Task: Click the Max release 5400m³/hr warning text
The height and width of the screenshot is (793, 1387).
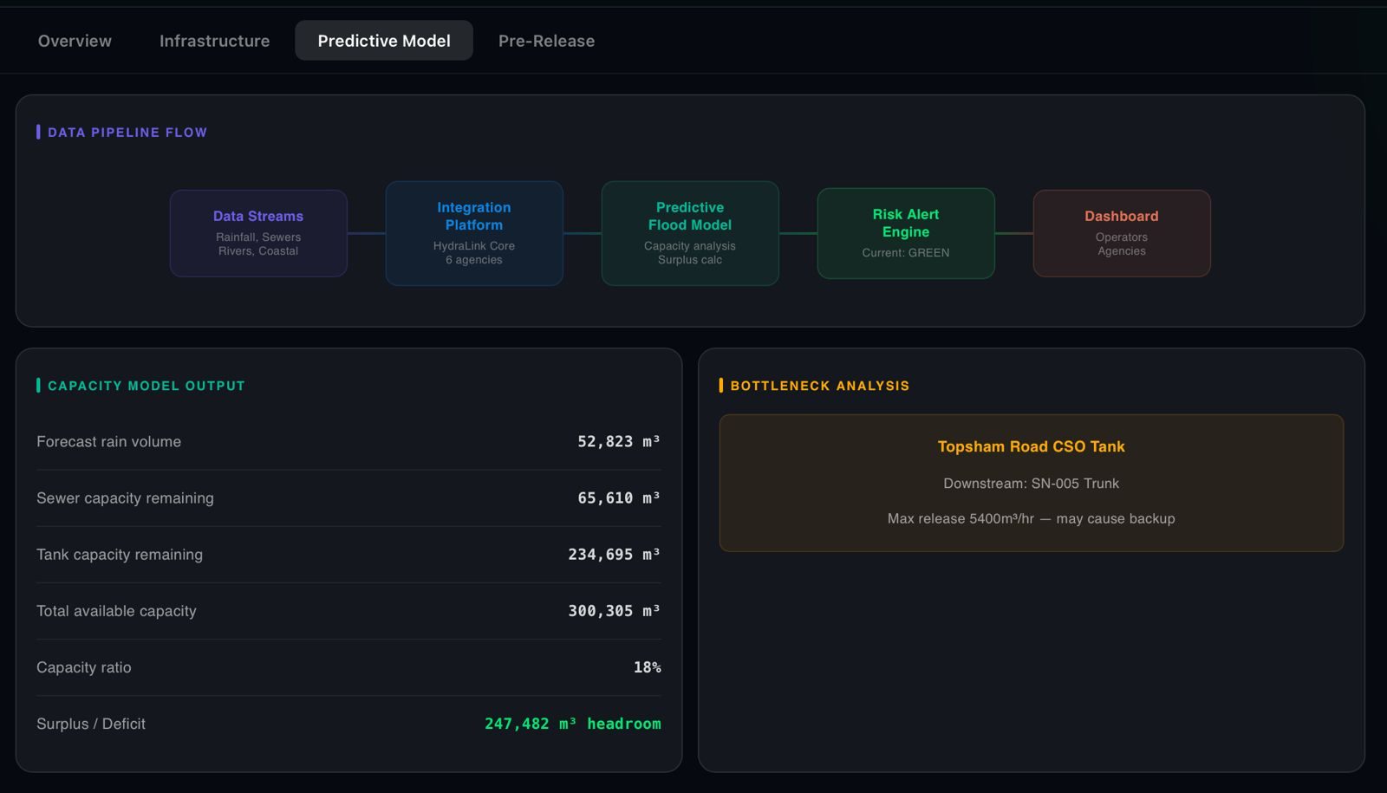Action: 1032,518
